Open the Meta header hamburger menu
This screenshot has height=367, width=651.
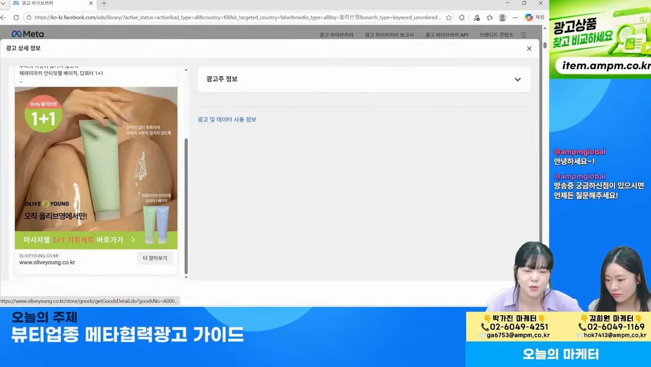[523, 35]
